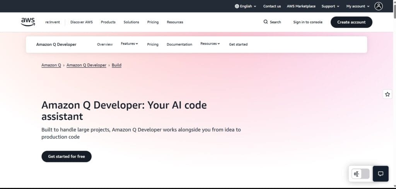Click the Amazon Q Developer product title
Screen dimensions: 396x189
(x=56, y=44)
